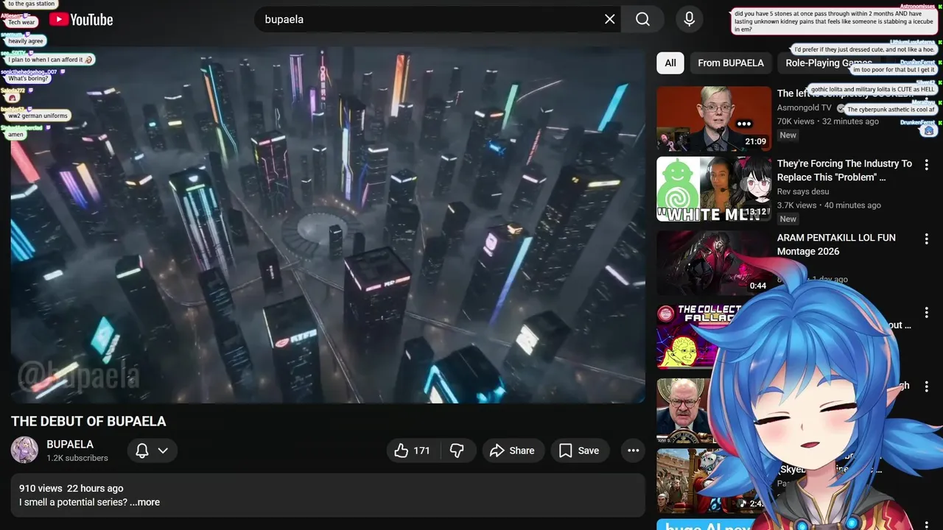Expand the description with ...more
The width and height of the screenshot is (943, 530).
144,502
